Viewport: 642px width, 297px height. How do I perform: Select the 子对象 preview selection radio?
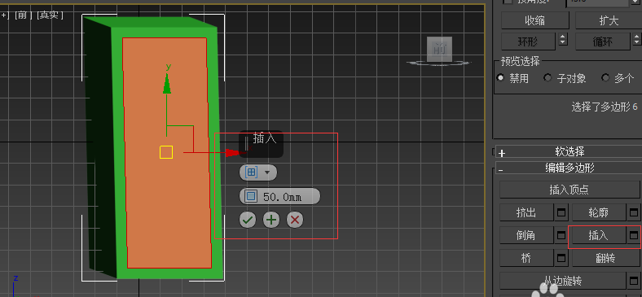(547, 78)
